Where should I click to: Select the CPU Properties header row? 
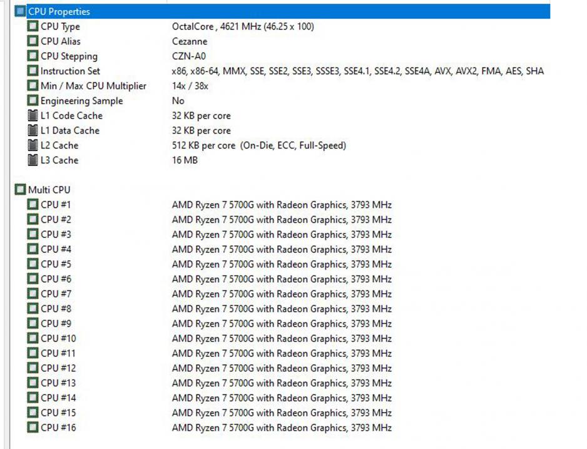59,11
